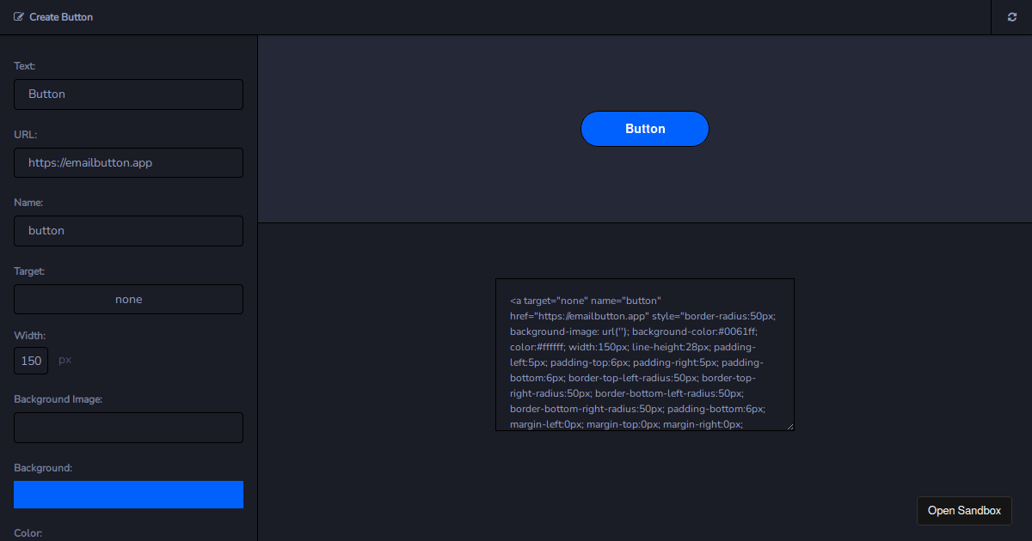Select the Text input containing 'Button'
Image resolution: width=1032 pixels, height=541 pixels.
[127, 94]
